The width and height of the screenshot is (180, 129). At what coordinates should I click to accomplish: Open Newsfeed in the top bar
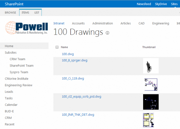pyautogui.click(x=144, y=4)
